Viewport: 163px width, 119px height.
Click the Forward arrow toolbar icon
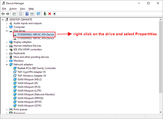click(x=8, y=14)
